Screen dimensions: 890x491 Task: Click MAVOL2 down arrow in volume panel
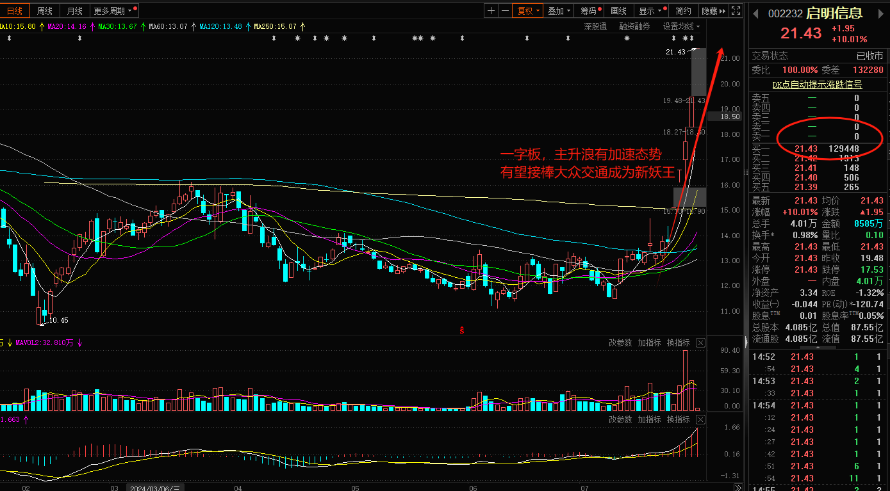pos(80,343)
